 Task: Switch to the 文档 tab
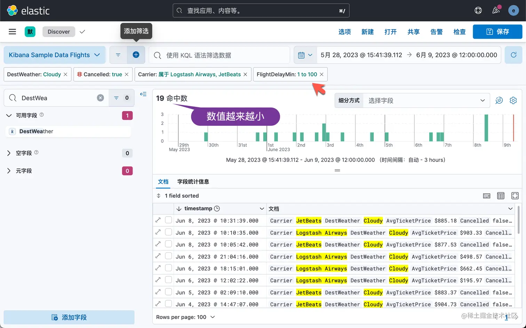[x=163, y=181]
